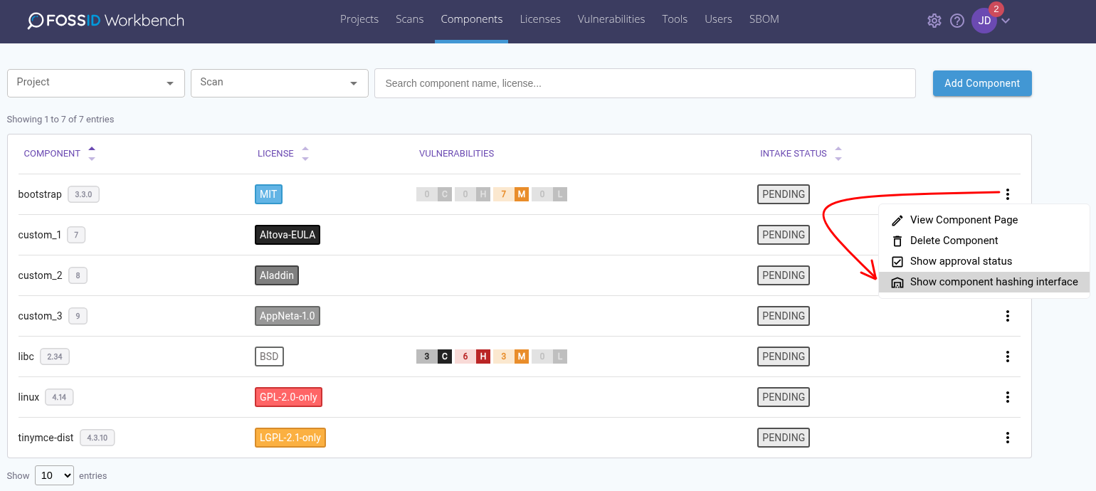Click bootstrap's 3.3.0 version badge
Viewport: 1096px width, 491px height.
pos(84,194)
